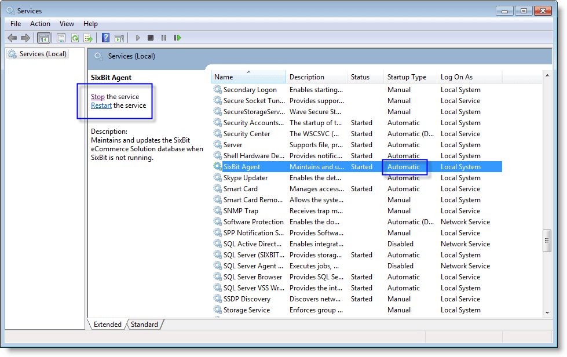The image size is (567, 357).
Task: Sort by the Startup Type column header
Action: [407, 77]
